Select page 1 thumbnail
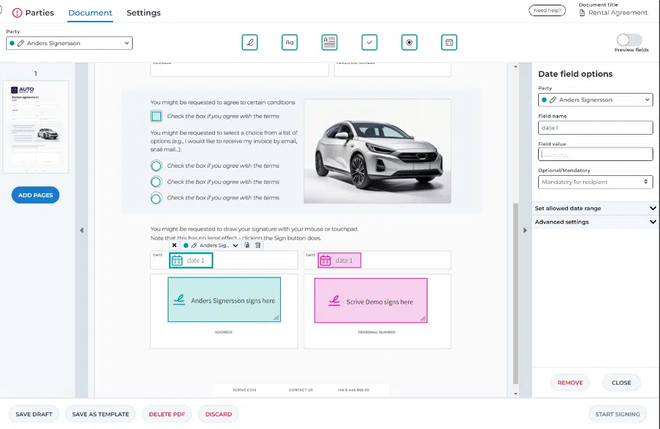 coord(36,127)
